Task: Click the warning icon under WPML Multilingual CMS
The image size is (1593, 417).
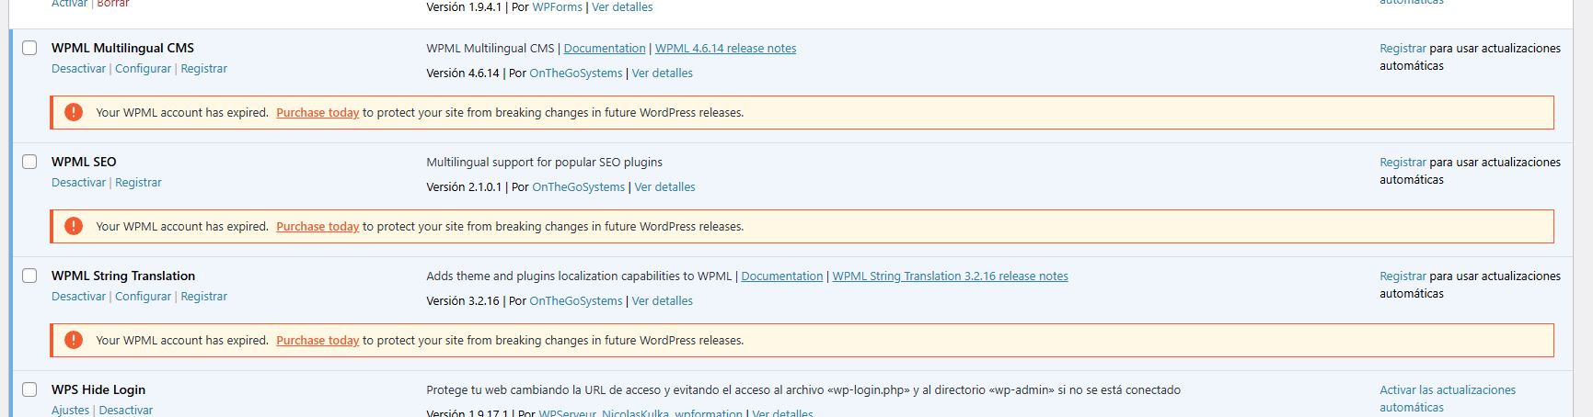Action: pyautogui.click(x=74, y=112)
